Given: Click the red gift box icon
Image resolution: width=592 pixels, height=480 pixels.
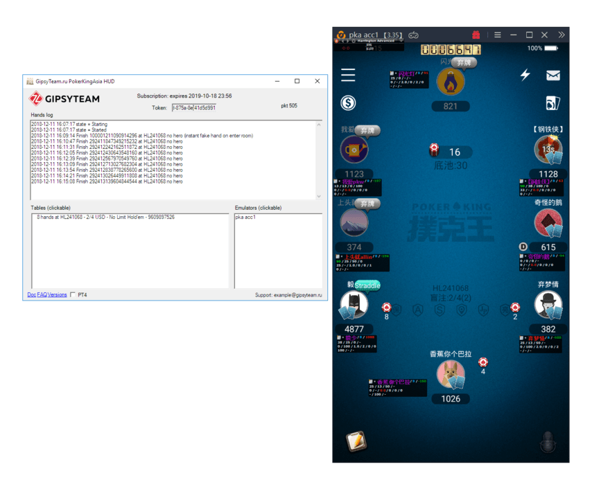Looking at the screenshot, I should point(476,35).
